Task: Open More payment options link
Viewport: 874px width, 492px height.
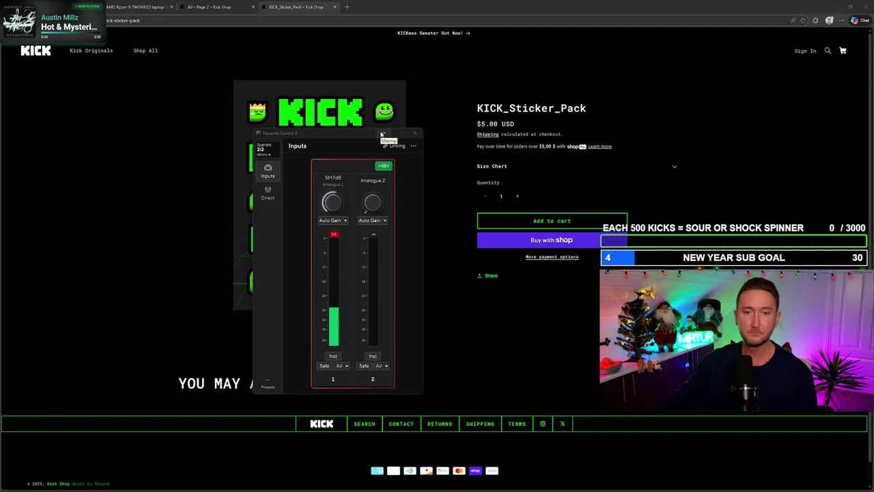Action: [552, 257]
